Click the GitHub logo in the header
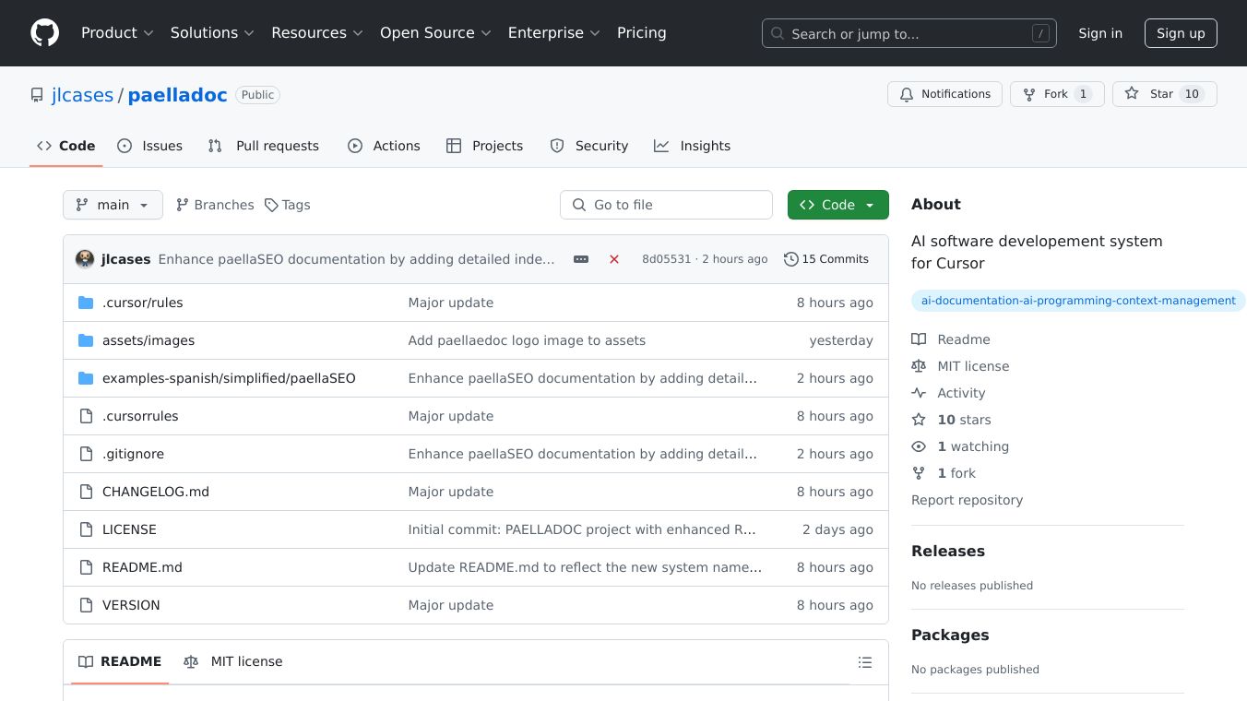Image resolution: width=1247 pixels, height=701 pixels. [x=44, y=33]
